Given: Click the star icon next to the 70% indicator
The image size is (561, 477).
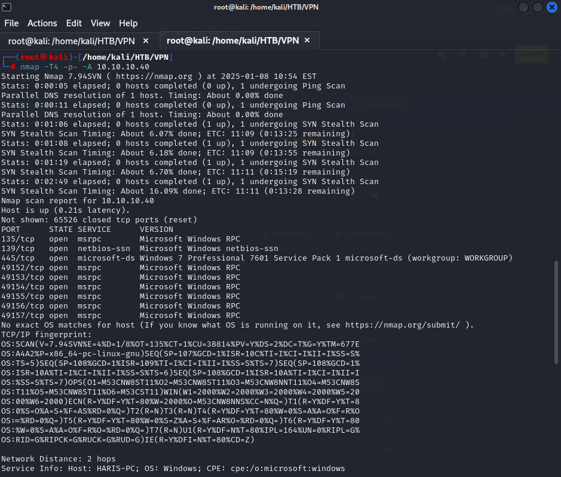Looking at the screenshot, I should (x=529, y=10).
